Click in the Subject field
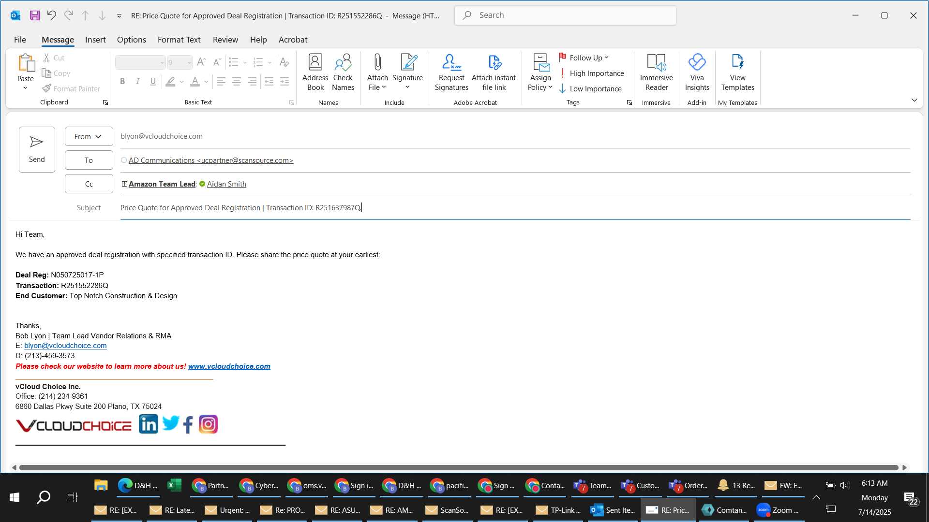 pyautogui.click(x=515, y=207)
